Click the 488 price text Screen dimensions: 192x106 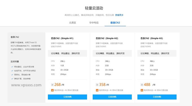[147, 85]
